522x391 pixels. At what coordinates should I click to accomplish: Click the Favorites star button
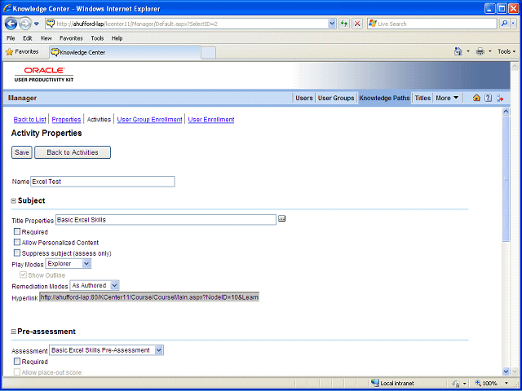[x=22, y=52]
